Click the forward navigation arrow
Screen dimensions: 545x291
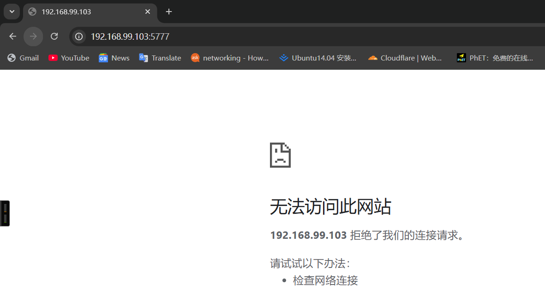(x=33, y=36)
